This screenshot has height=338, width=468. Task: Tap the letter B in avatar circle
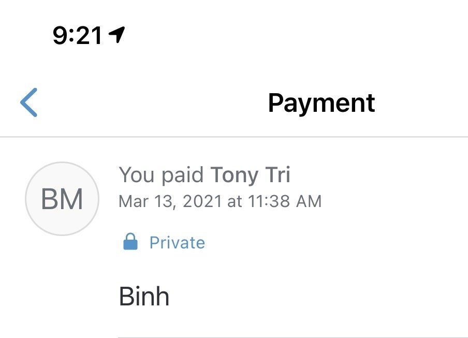click(51, 199)
